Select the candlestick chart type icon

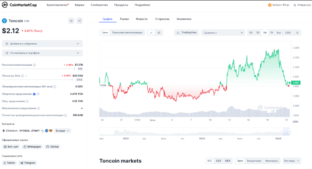coord(159,32)
